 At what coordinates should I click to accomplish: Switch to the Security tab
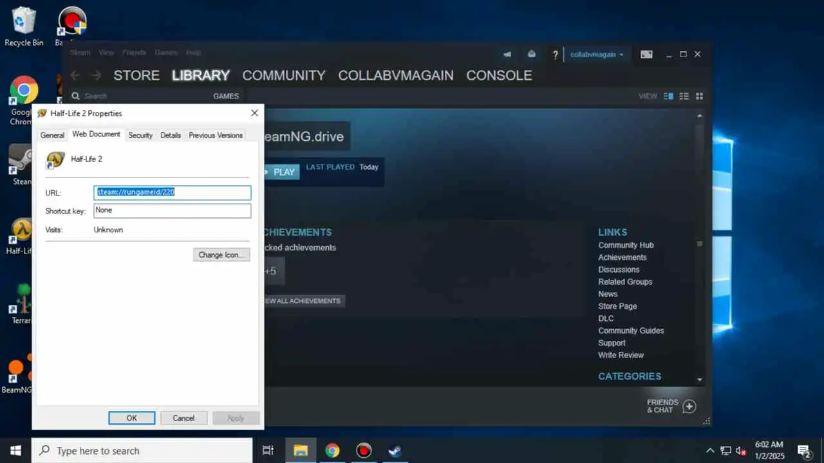140,135
